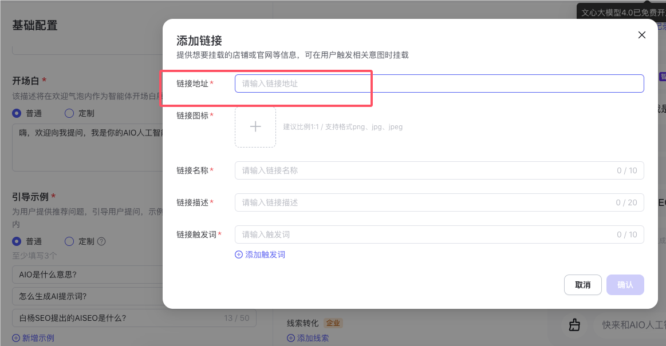
Task: Select the 定制 radio under 引导示例
Action: (x=69, y=241)
